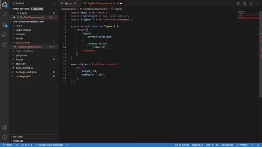This screenshot has width=262, height=147.
Task: Expand the Outline panel
Action: pos(34,137)
